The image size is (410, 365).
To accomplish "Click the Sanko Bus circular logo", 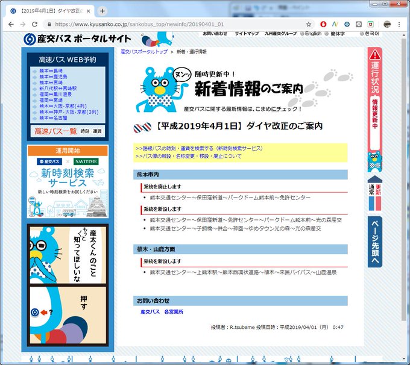I will (x=30, y=39).
